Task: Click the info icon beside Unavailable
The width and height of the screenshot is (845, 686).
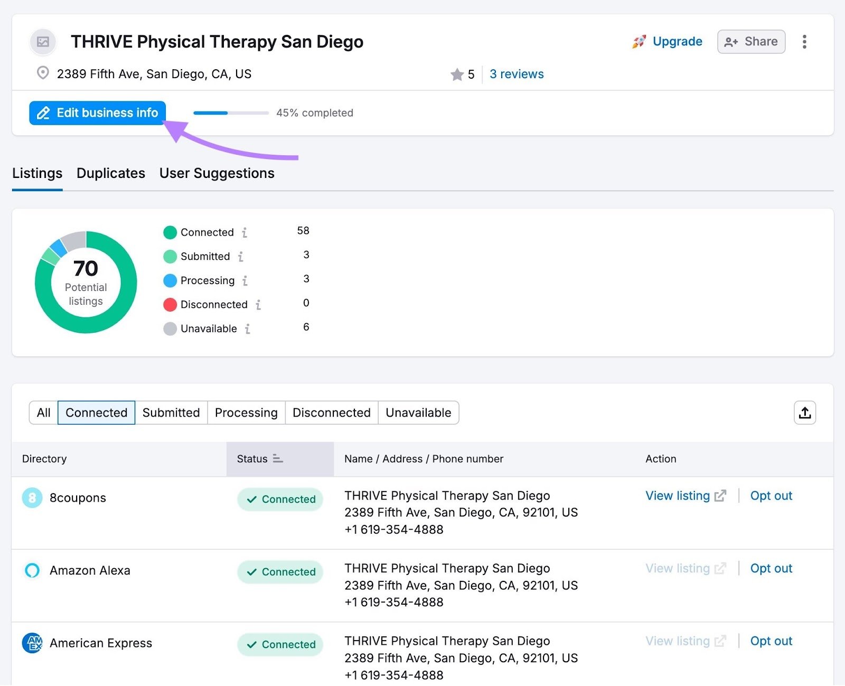Action: 247,329
